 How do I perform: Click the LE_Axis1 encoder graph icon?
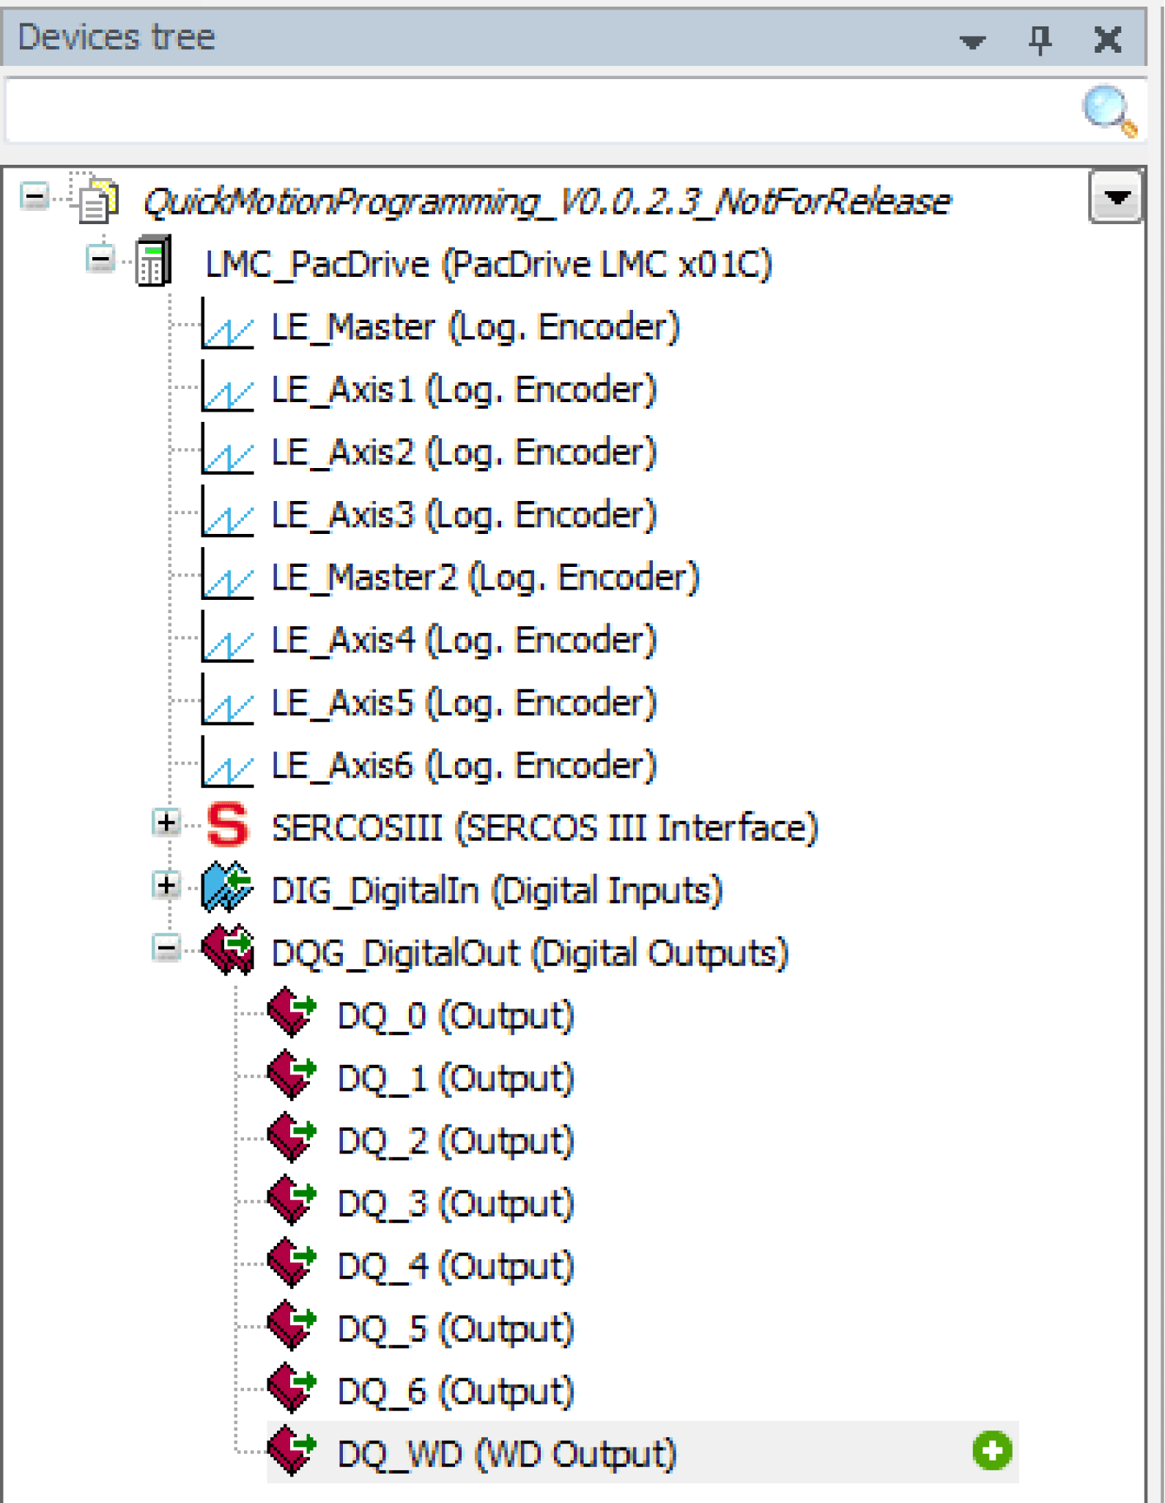tap(228, 387)
